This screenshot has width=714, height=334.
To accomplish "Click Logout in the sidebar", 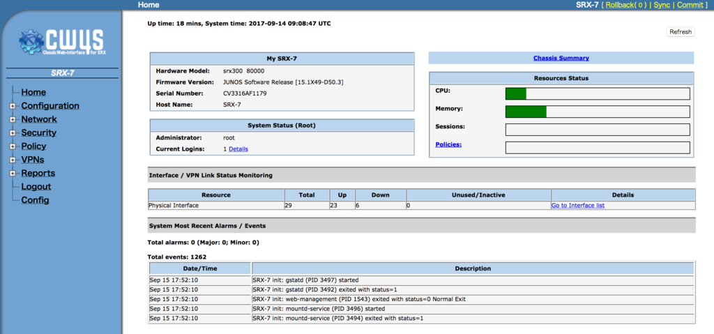I will click(36, 186).
